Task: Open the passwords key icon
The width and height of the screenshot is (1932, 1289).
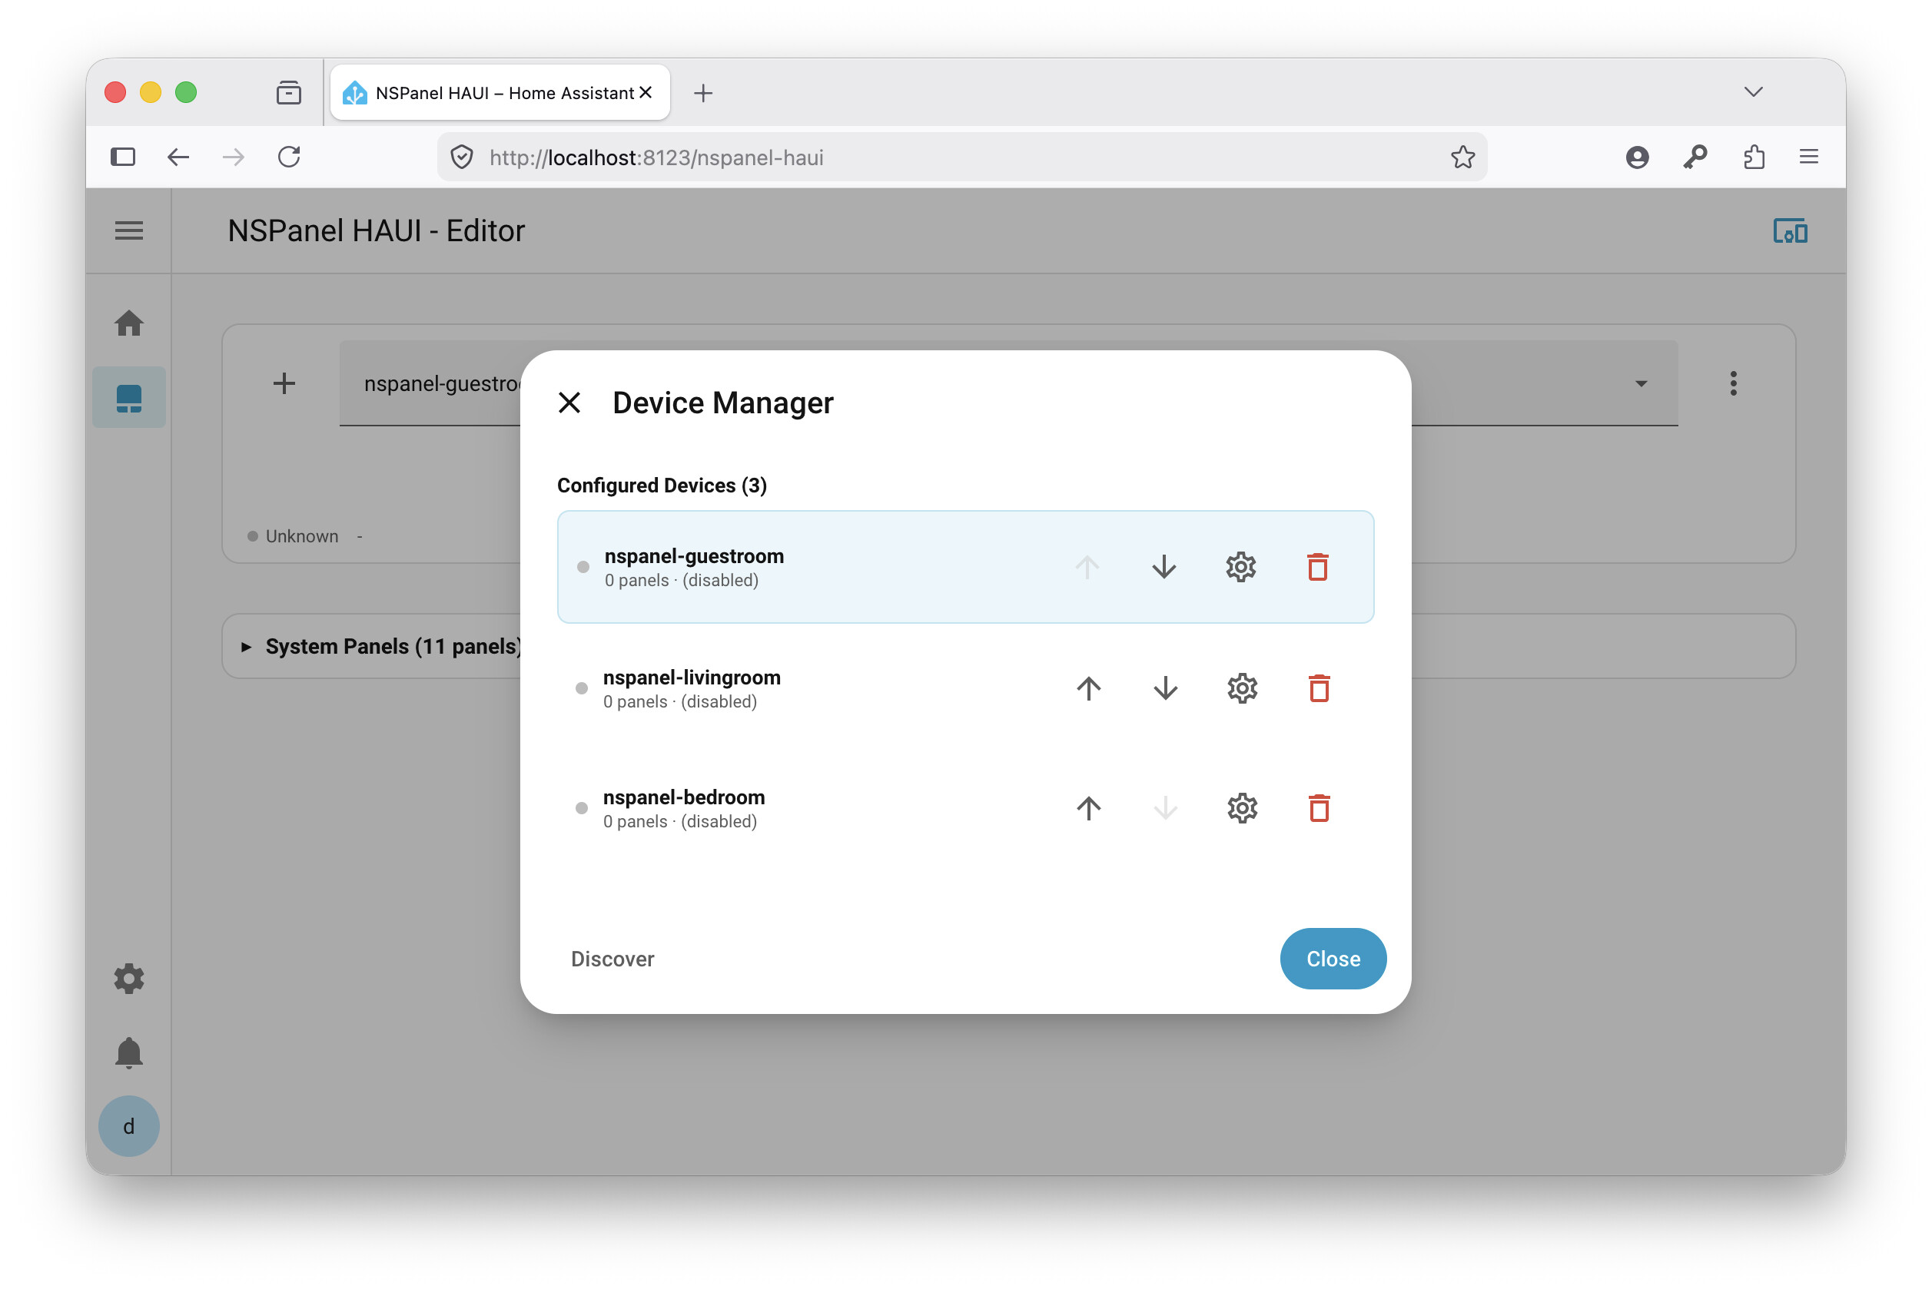Action: point(1695,156)
